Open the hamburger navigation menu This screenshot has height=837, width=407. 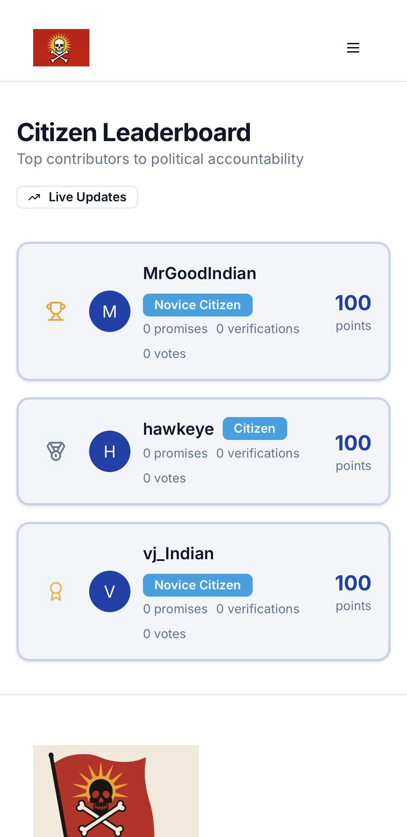(353, 47)
